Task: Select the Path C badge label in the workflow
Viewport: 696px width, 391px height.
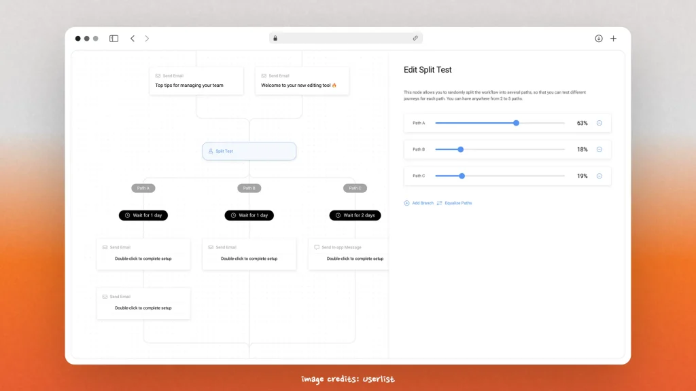Action: tap(355, 188)
